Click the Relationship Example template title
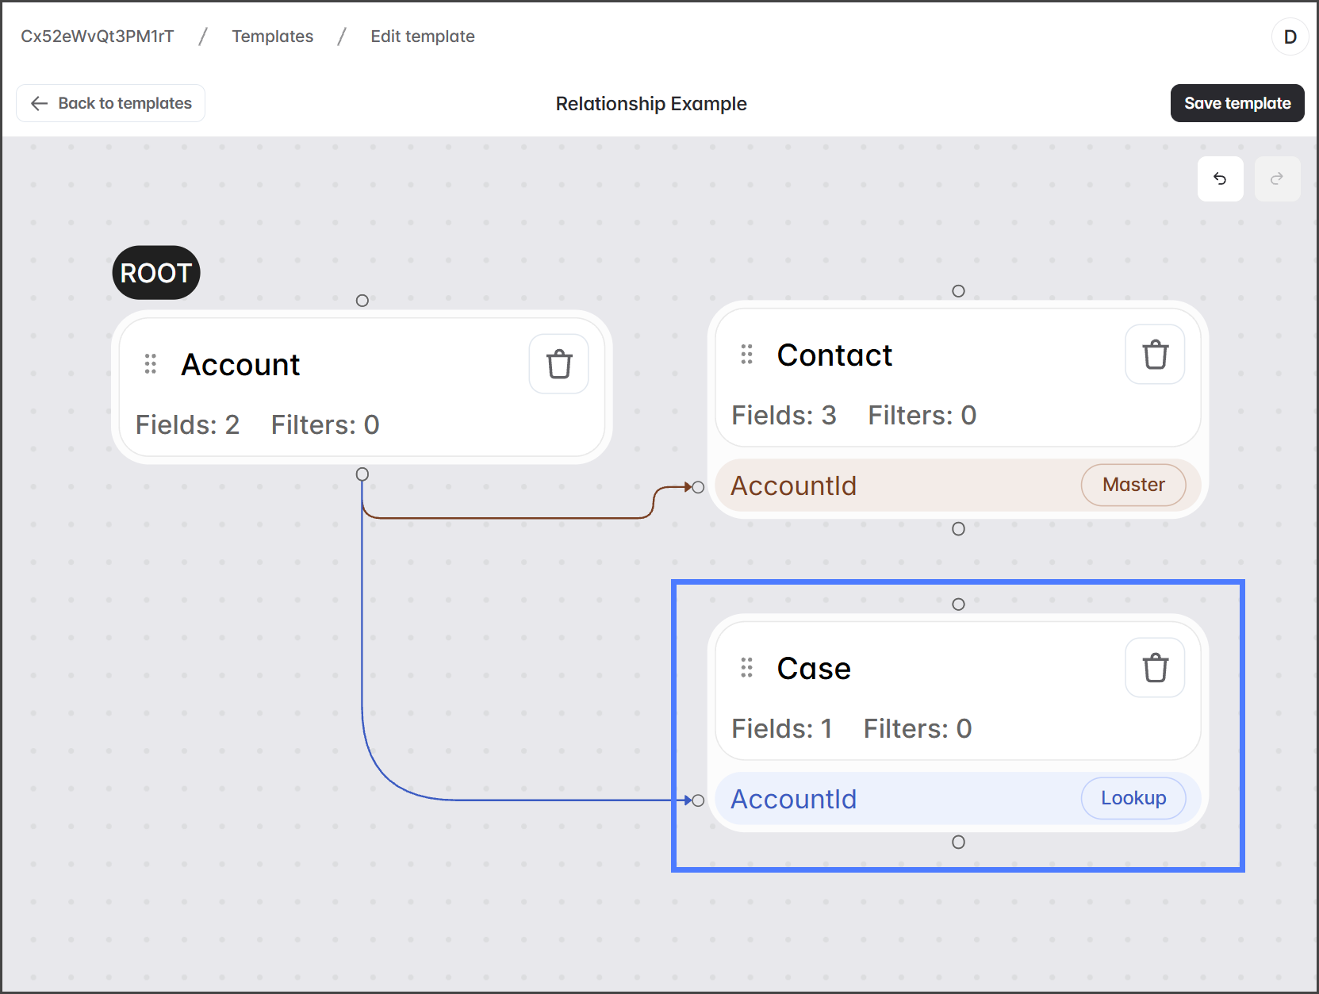This screenshot has width=1319, height=994. pyautogui.click(x=650, y=104)
